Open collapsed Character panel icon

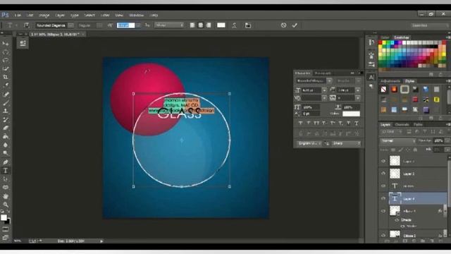(x=371, y=77)
